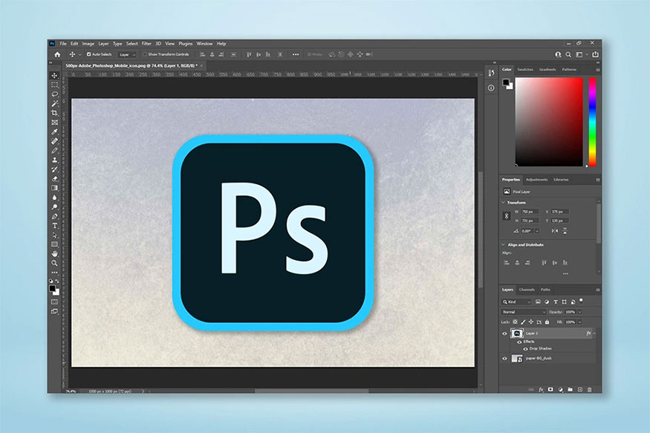
Task: Open the Auto-Select Layer dropdown
Action: pos(128,54)
